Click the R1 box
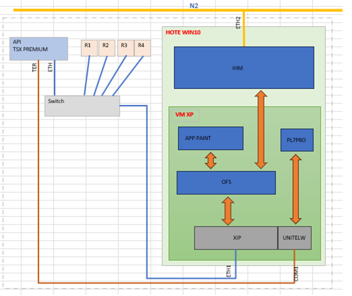Viewport: 352px width, 296px height. tap(88, 48)
